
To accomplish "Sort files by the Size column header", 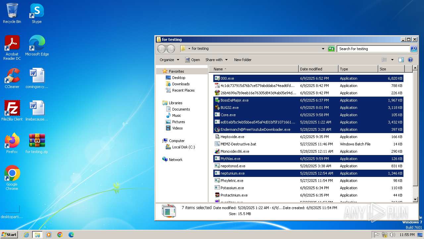I will coord(391,69).
